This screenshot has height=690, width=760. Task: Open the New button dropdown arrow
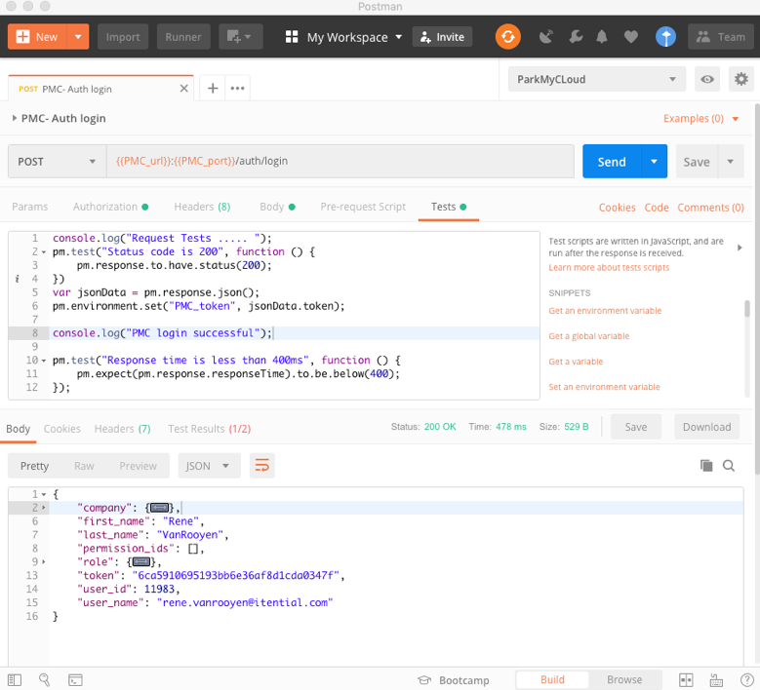click(x=78, y=37)
